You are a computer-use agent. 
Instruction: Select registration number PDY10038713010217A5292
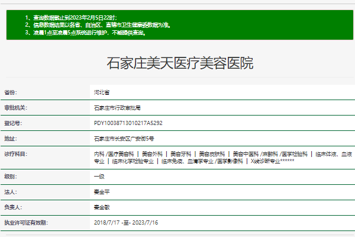(128, 123)
